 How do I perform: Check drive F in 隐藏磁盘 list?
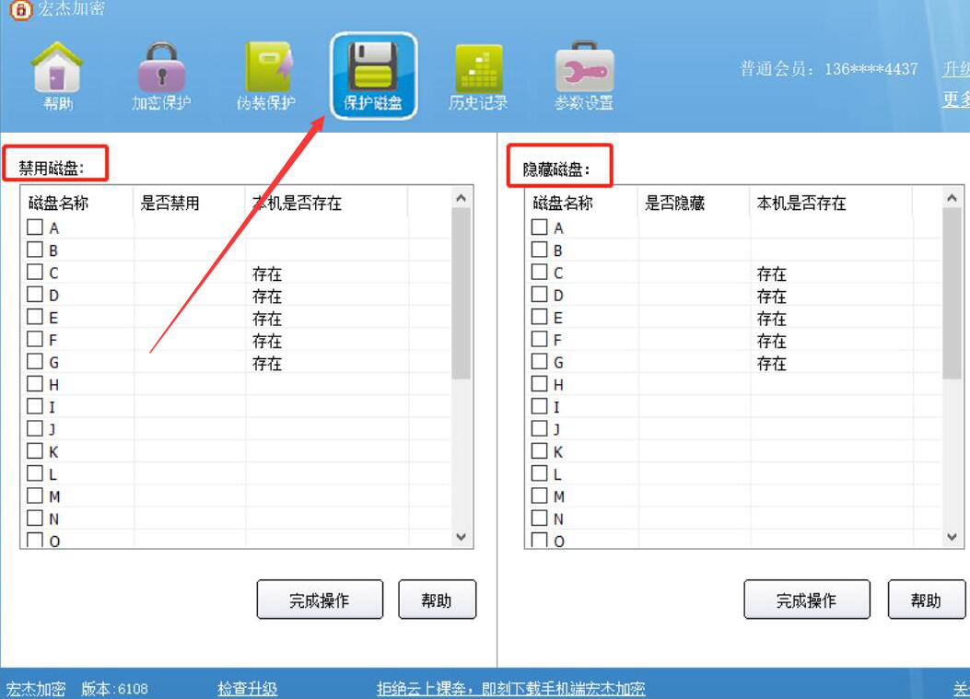(540, 339)
